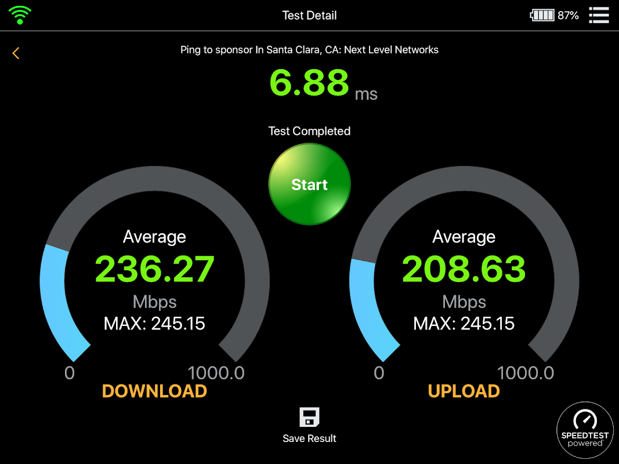
Task: Open the Speedtest powered logo
Action: point(585,430)
